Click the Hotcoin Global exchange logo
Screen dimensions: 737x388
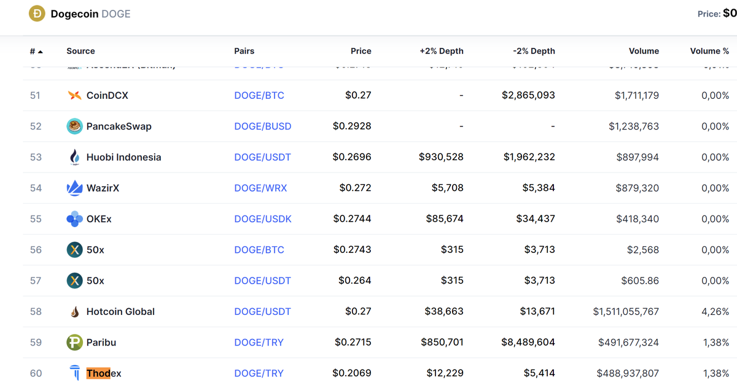click(74, 311)
